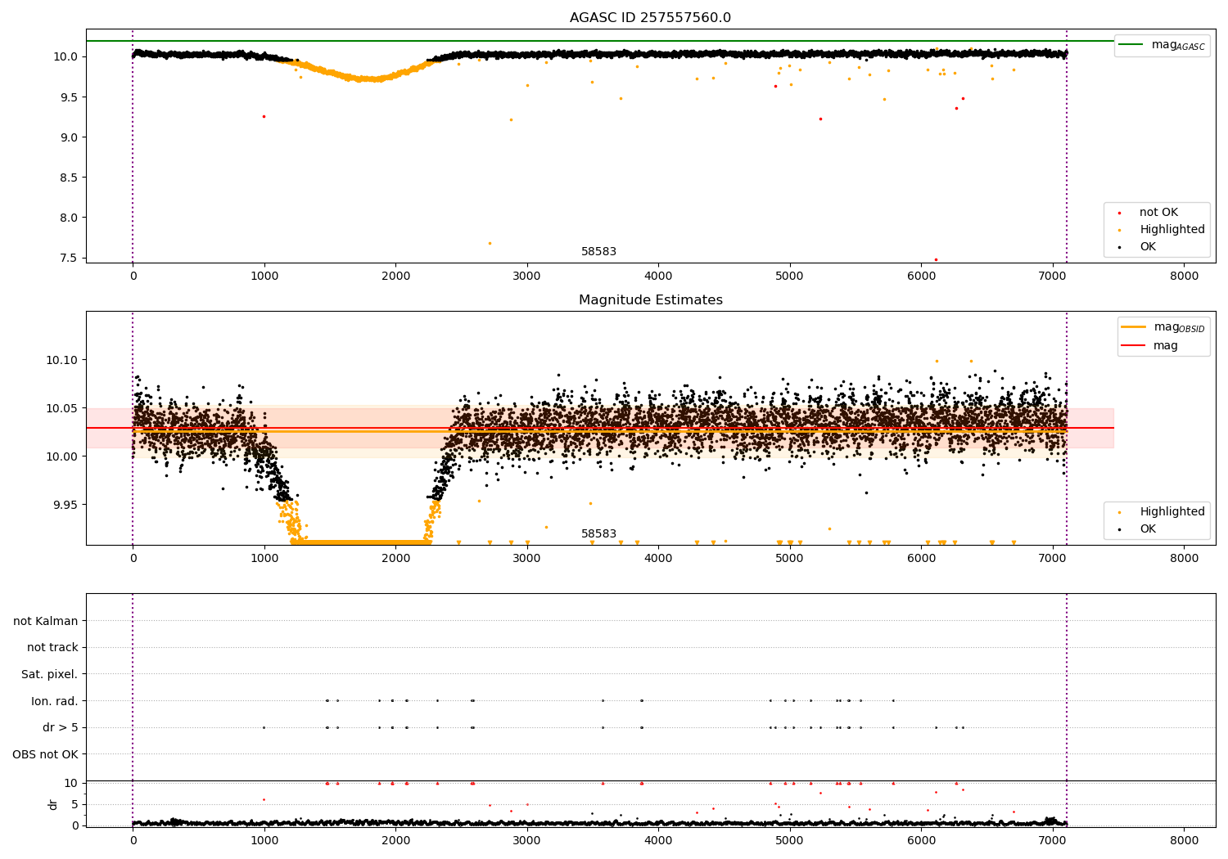Click the '5' tick on the dr axis
Image resolution: width=1228 pixels, height=859 pixels.
[74, 804]
